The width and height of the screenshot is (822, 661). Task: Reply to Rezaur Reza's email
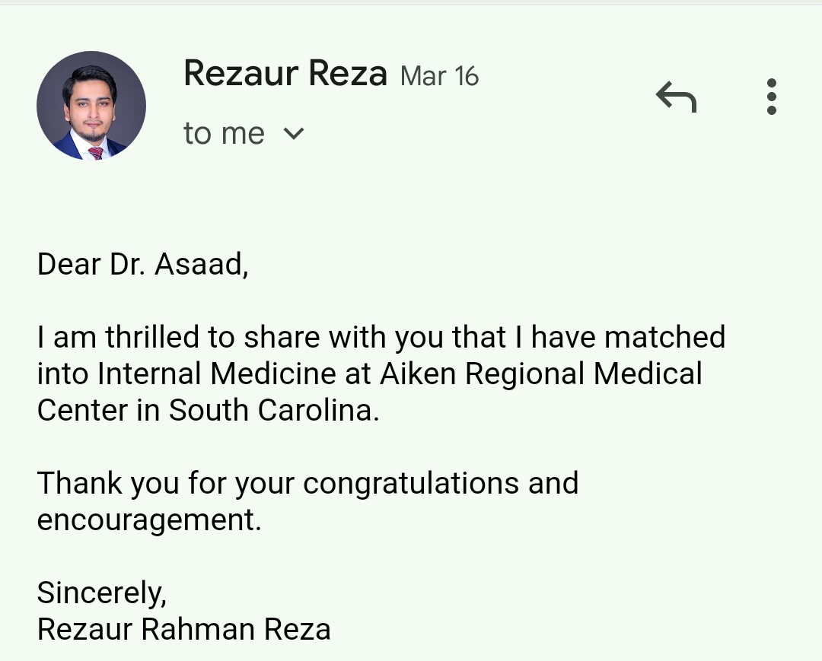coord(676,97)
